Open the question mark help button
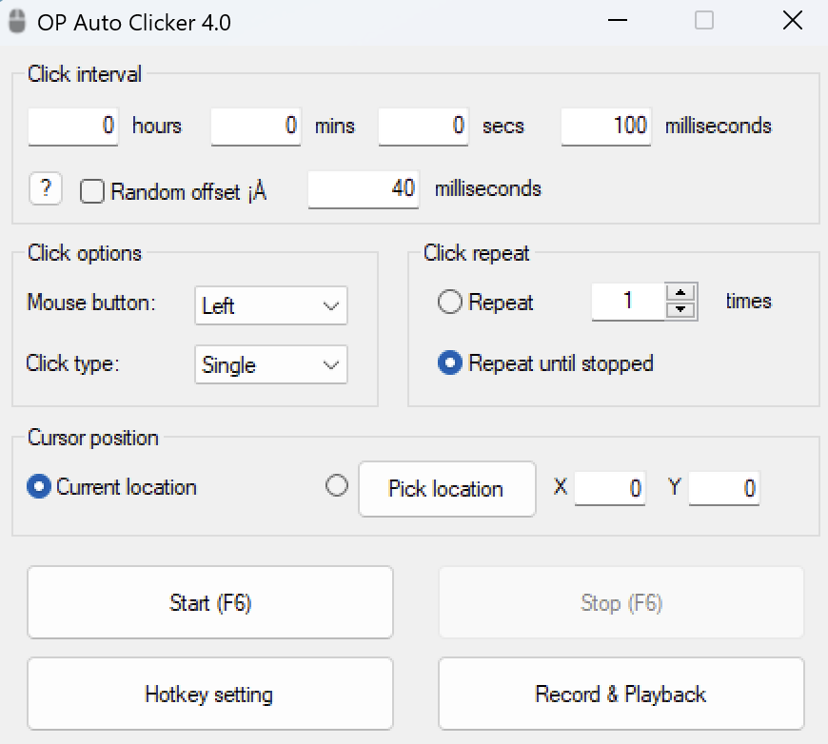The height and width of the screenshot is (744, 828). (x=46, y=188)
